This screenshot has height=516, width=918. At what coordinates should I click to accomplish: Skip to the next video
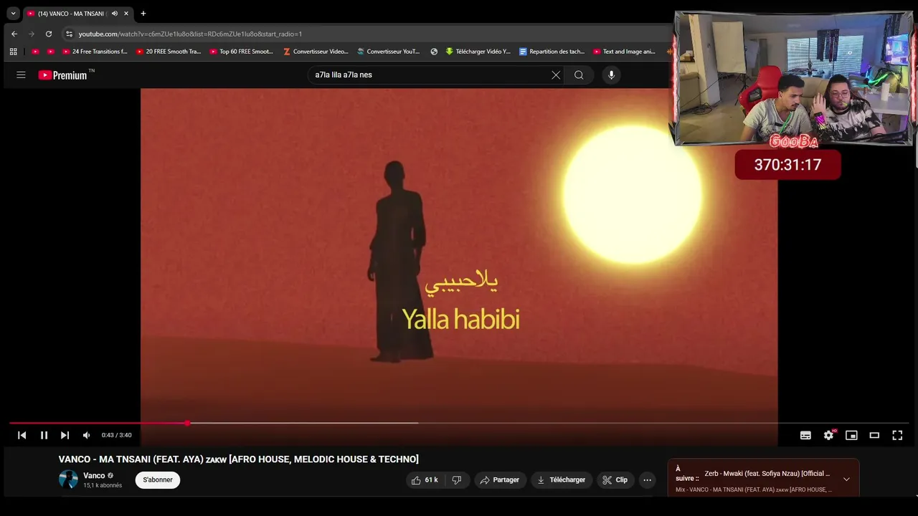click(x=65, y=435)
